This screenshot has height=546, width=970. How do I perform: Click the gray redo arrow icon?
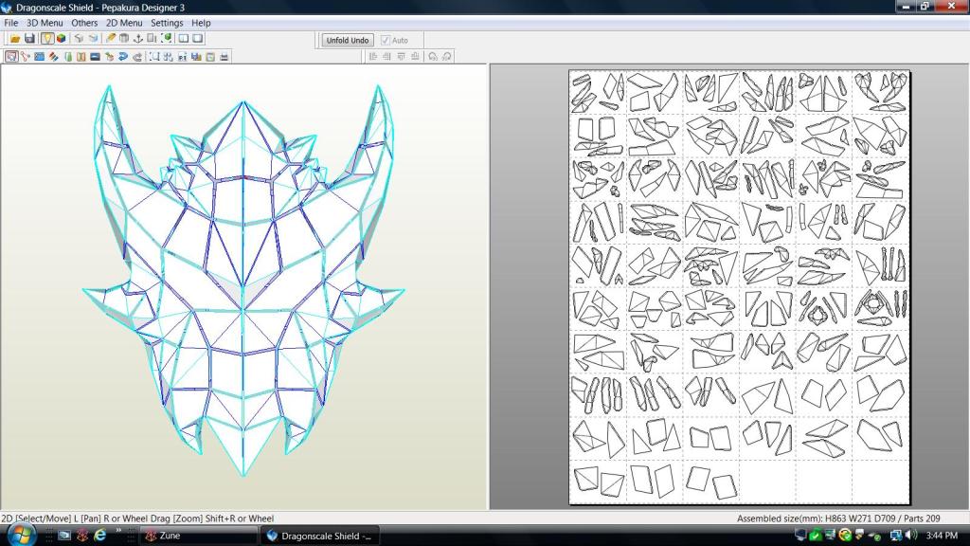point(137,56)
